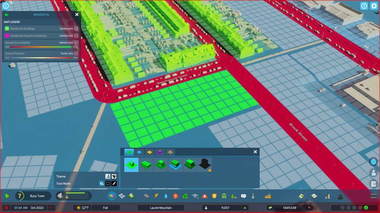Select mixed housing zone with blue base
380x213 pixels.
coord(175,165)
